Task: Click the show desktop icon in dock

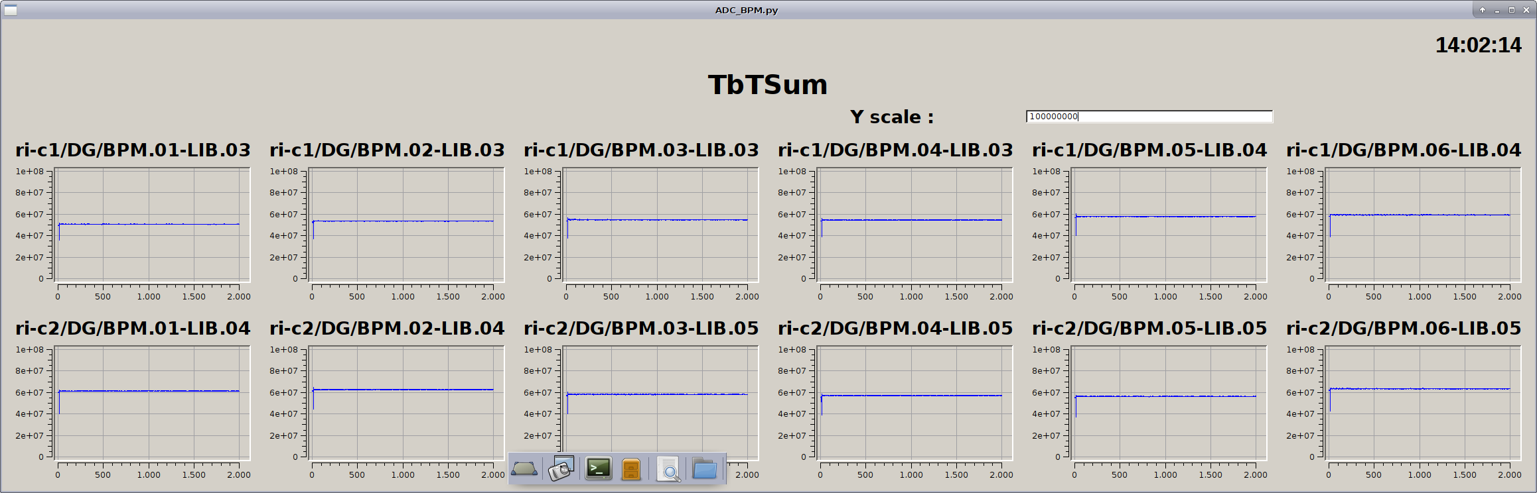Action: [524, 469]
